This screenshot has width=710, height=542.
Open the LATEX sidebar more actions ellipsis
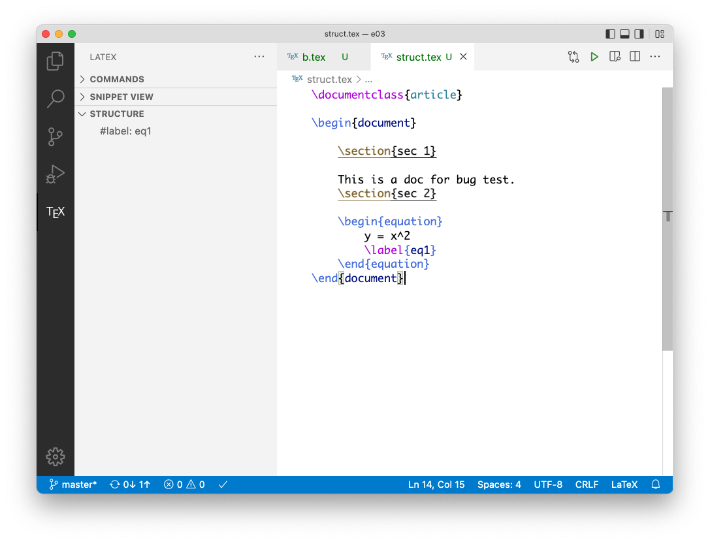click(x=259, y=57)
